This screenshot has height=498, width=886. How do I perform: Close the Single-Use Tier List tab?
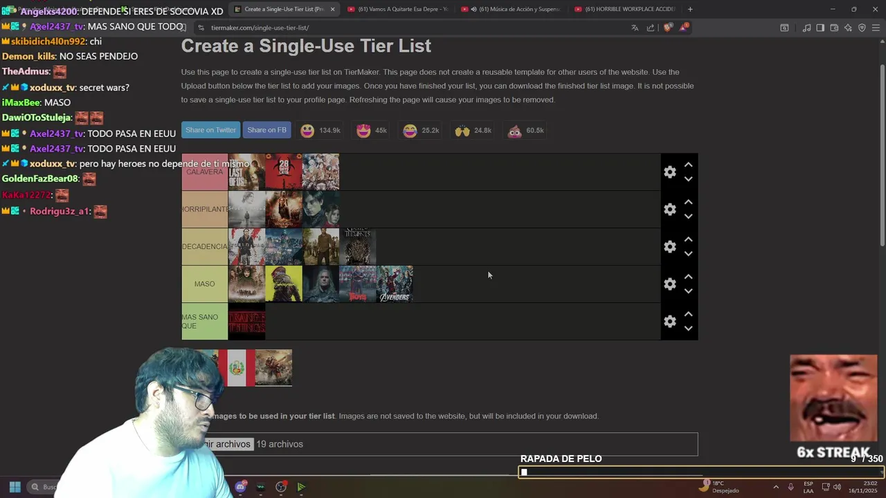332,9
